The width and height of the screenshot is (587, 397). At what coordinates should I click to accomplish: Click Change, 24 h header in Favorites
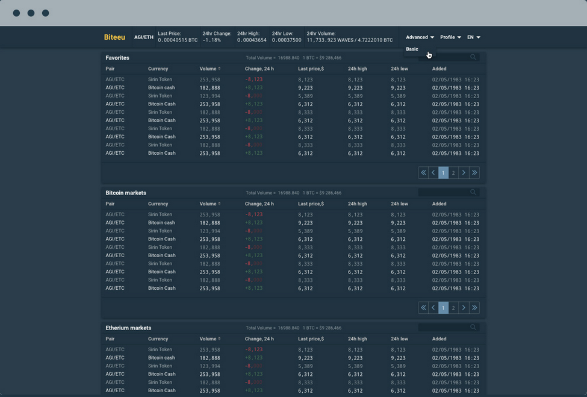click(259, 69)
